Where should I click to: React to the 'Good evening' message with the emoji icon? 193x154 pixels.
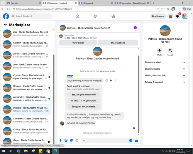pyautogui.click(x=107, y=80)
